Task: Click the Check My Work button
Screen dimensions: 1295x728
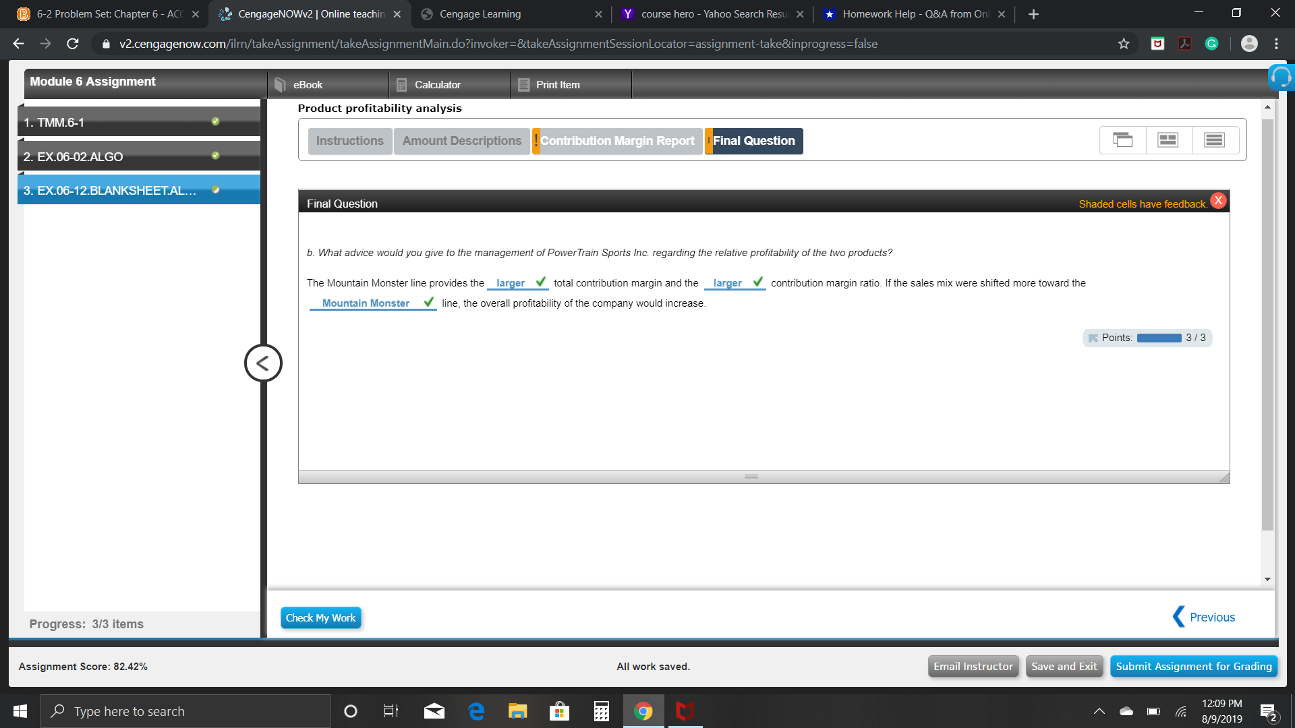Action: (x=320, y=617)
